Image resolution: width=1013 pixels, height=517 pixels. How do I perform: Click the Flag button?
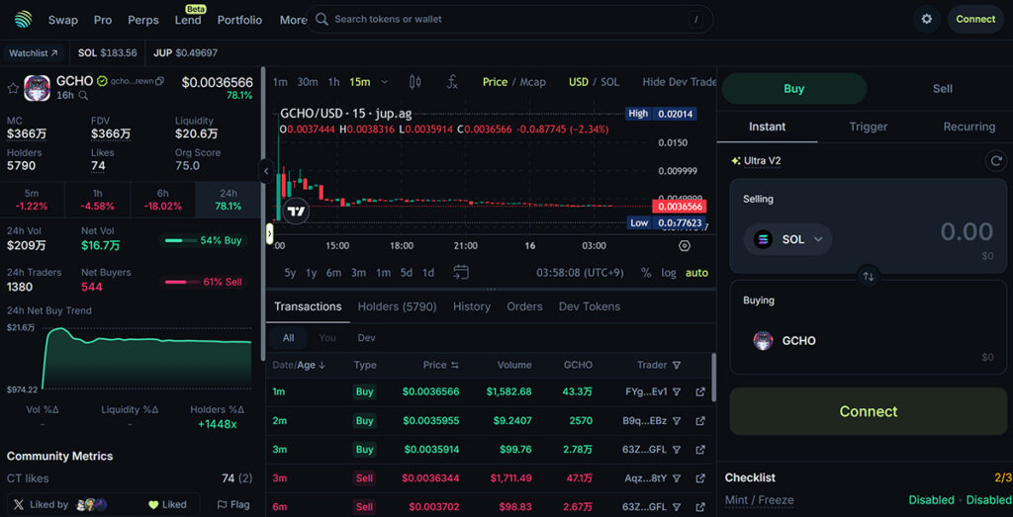coord(233,505)
